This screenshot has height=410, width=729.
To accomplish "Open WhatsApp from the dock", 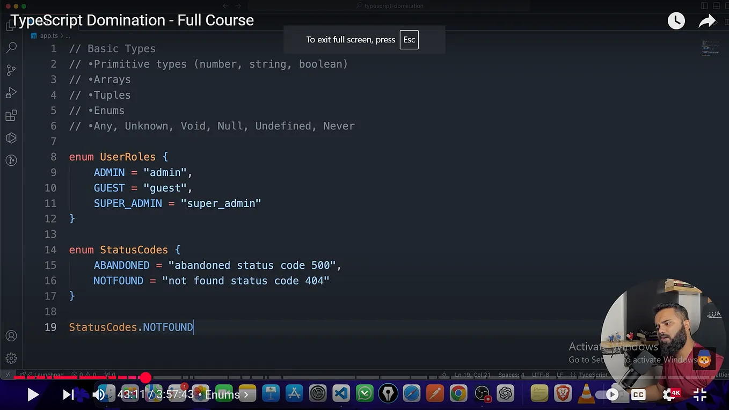I will (x=365, y=394).
